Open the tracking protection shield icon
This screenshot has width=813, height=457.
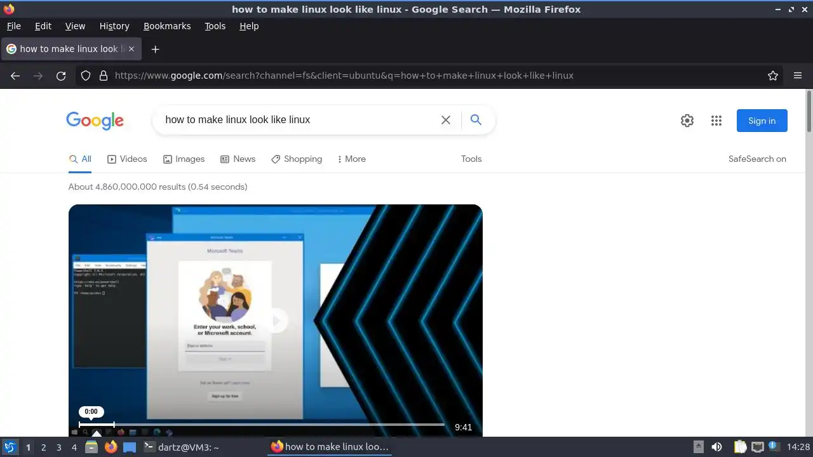(x=86, y=76)
